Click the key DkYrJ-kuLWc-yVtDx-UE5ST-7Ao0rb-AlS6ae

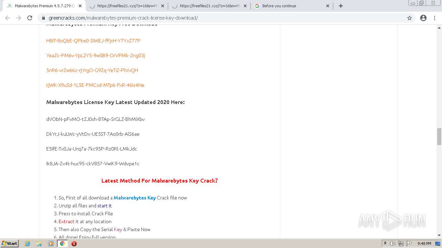pyautogui.click(x=93, y=134)
